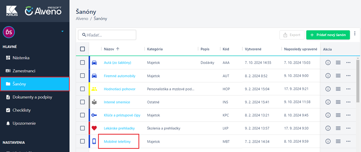Click list lines icon in Interné smernice row
361x152 pixels.
tap(338, 102)
